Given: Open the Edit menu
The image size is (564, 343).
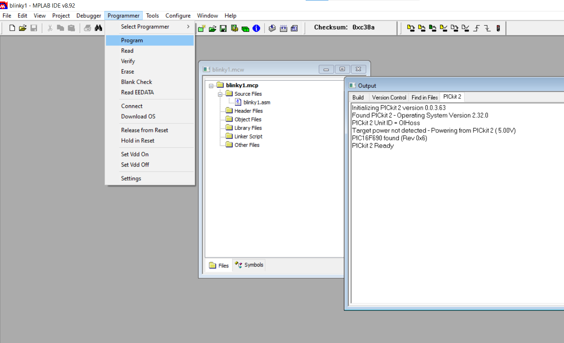Looking at the screenshot, I should coord(22,16).
